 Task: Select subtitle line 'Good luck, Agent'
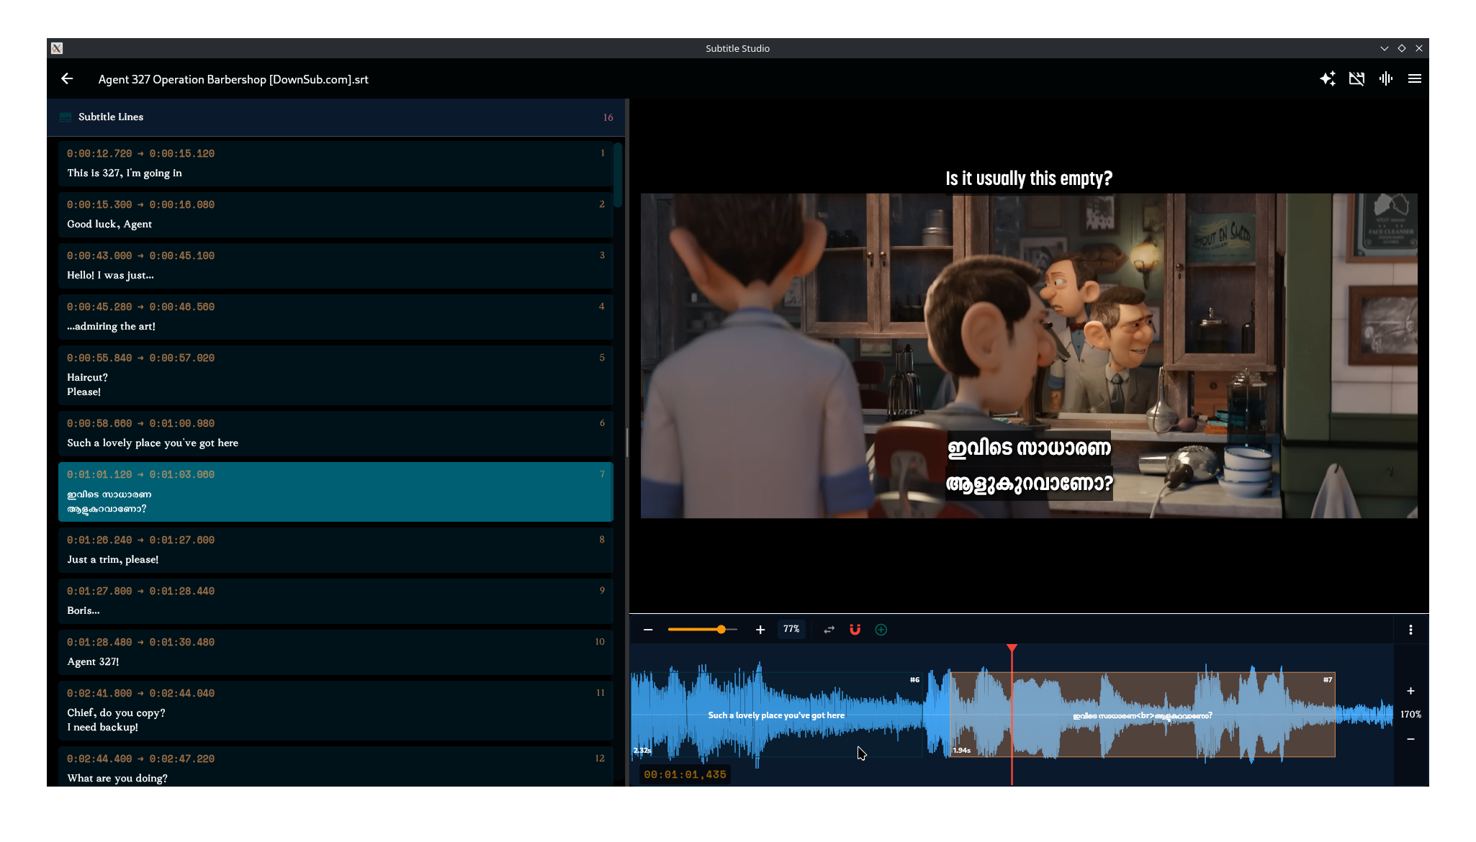tap(336, 215)
